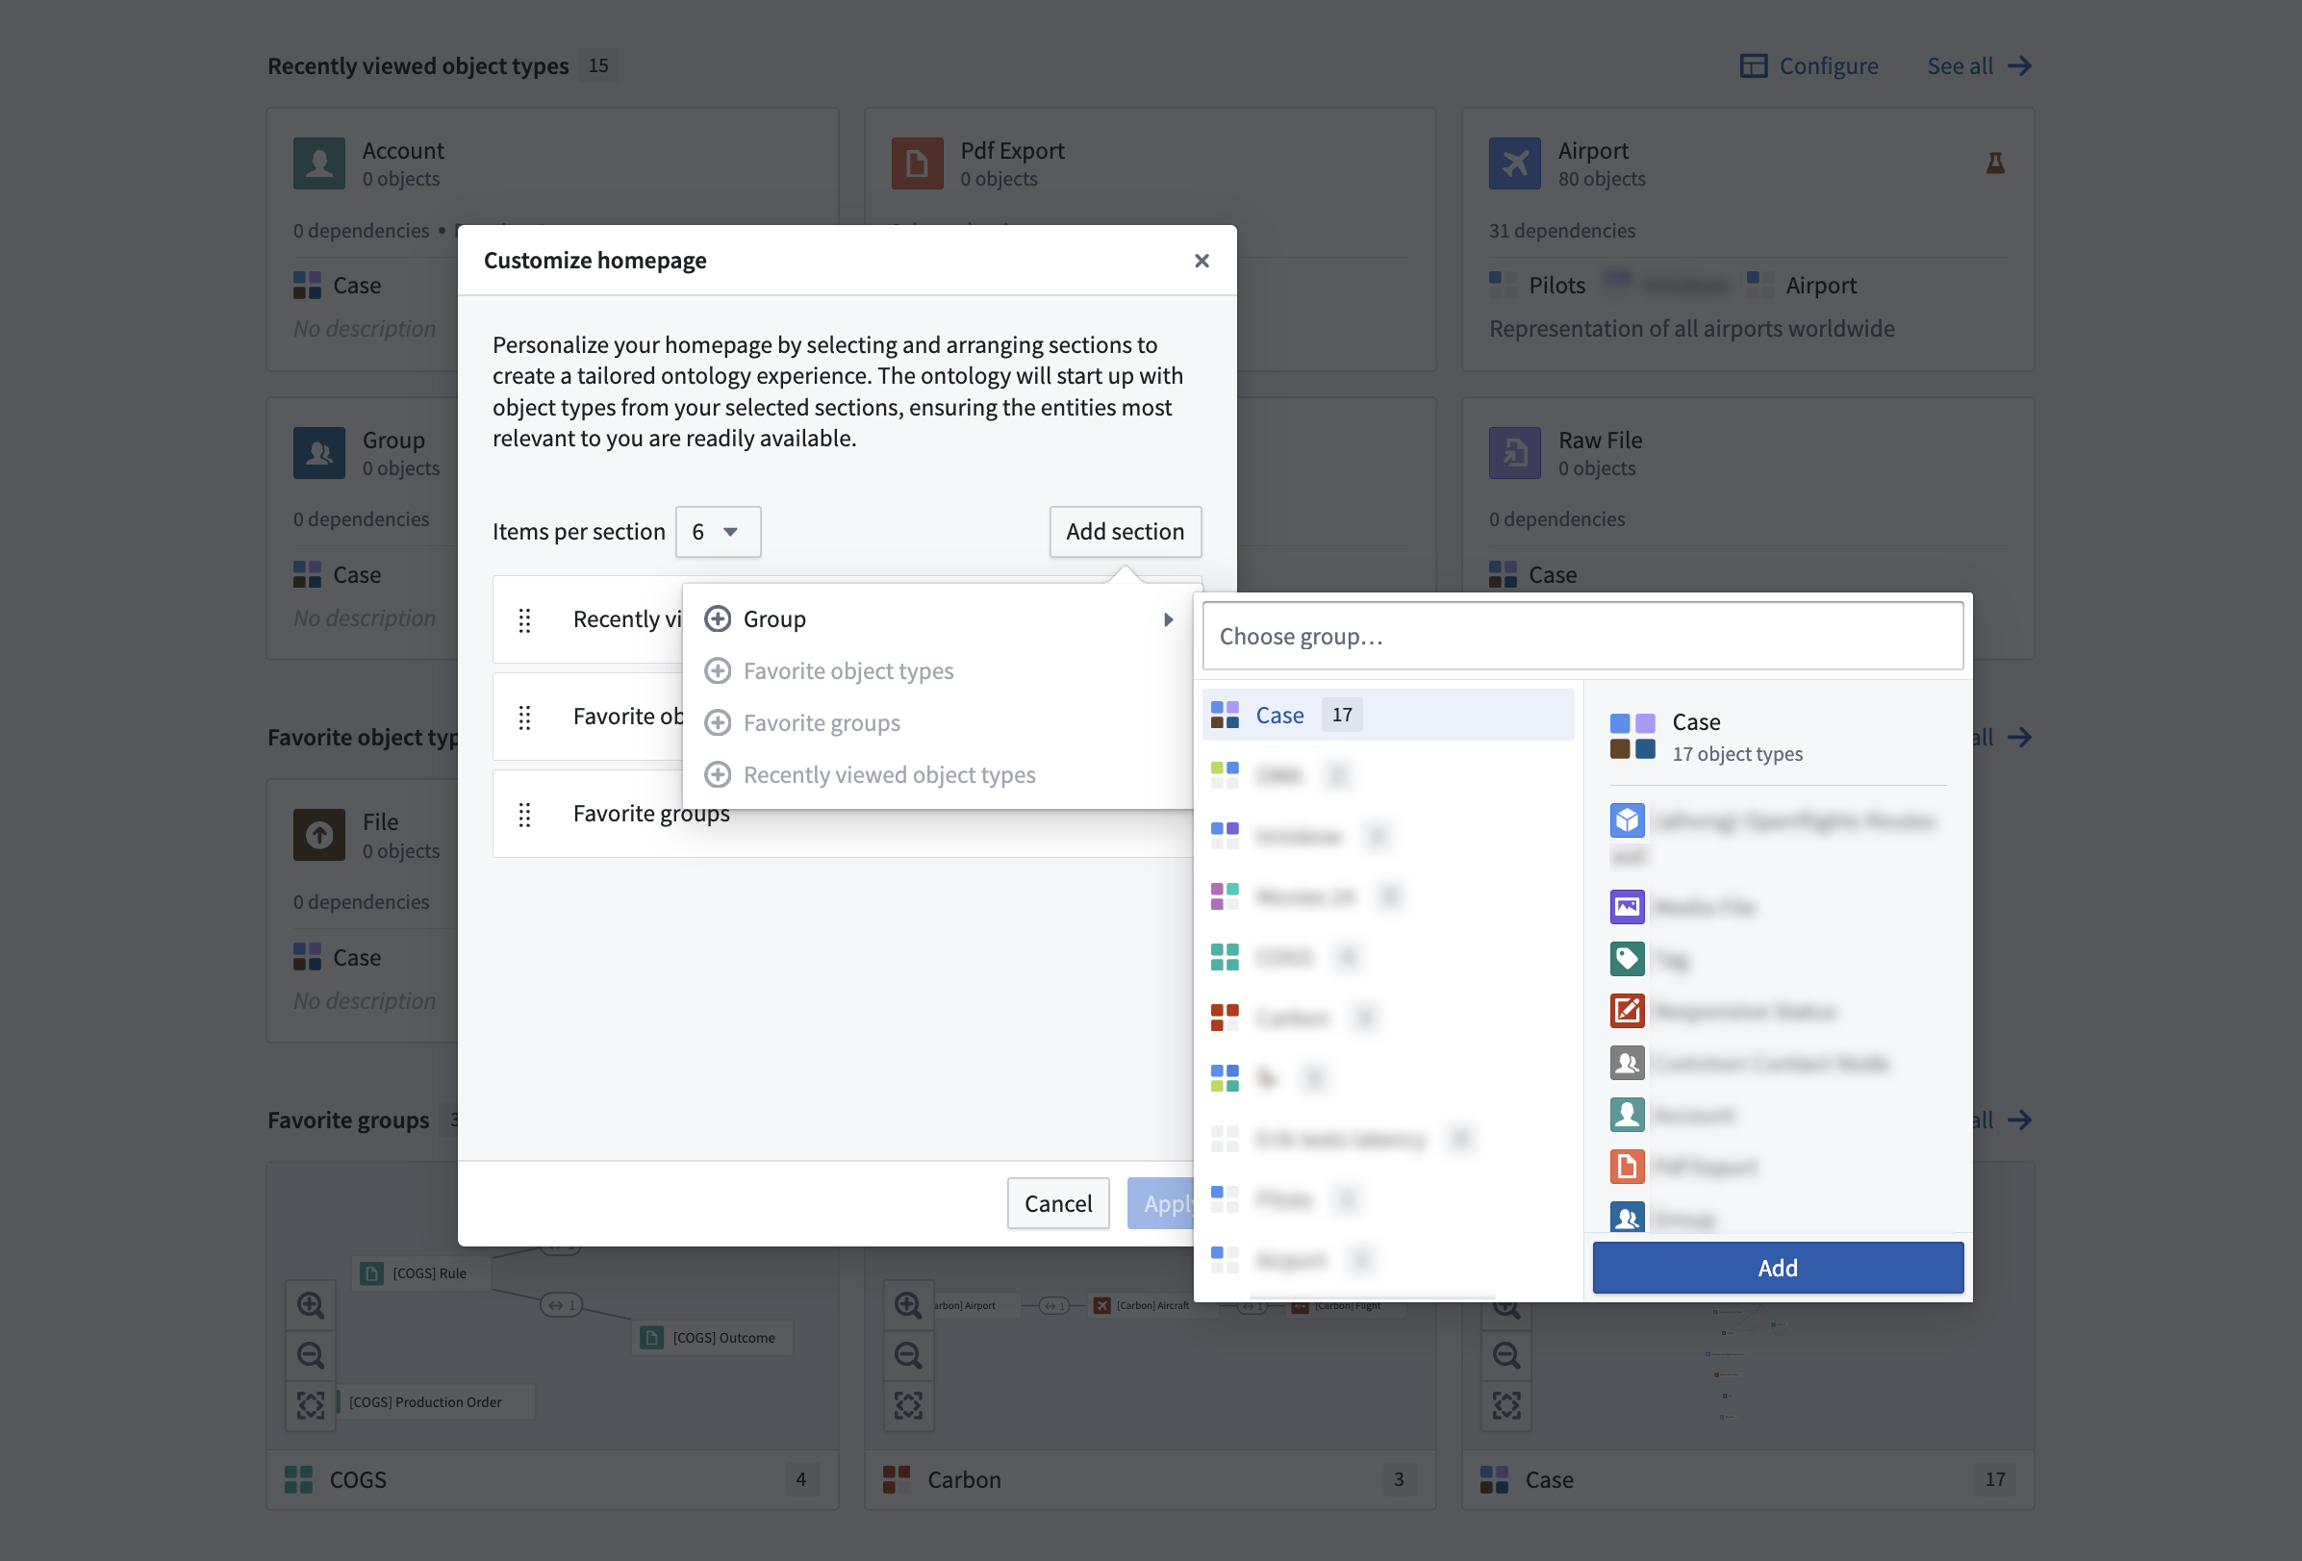Click the Account object type icon
Screen dimensions: 2302x1561
[319, 164]
